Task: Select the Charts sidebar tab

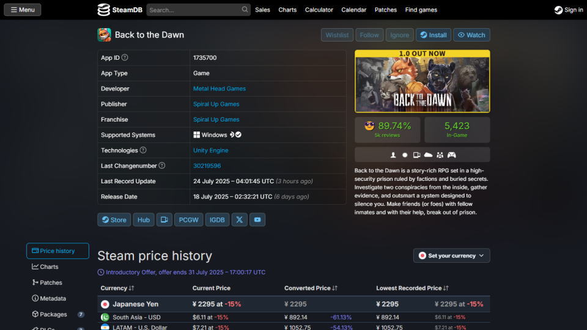Action: [x=57, y=267]
